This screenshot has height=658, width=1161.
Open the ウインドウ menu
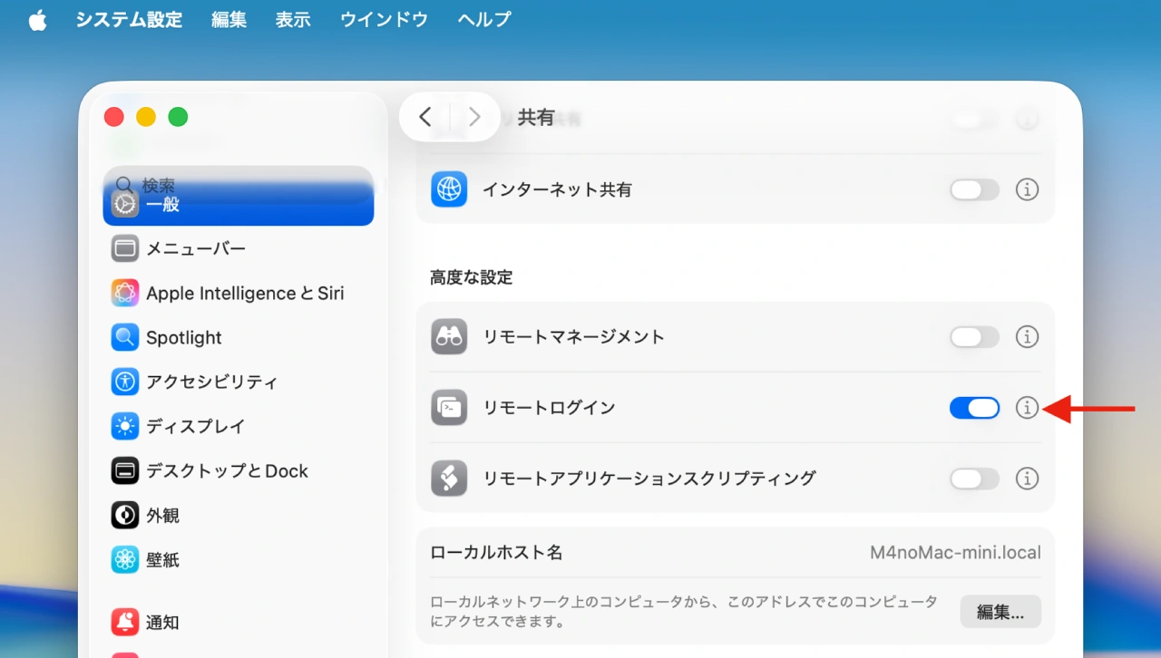(384, 19)
